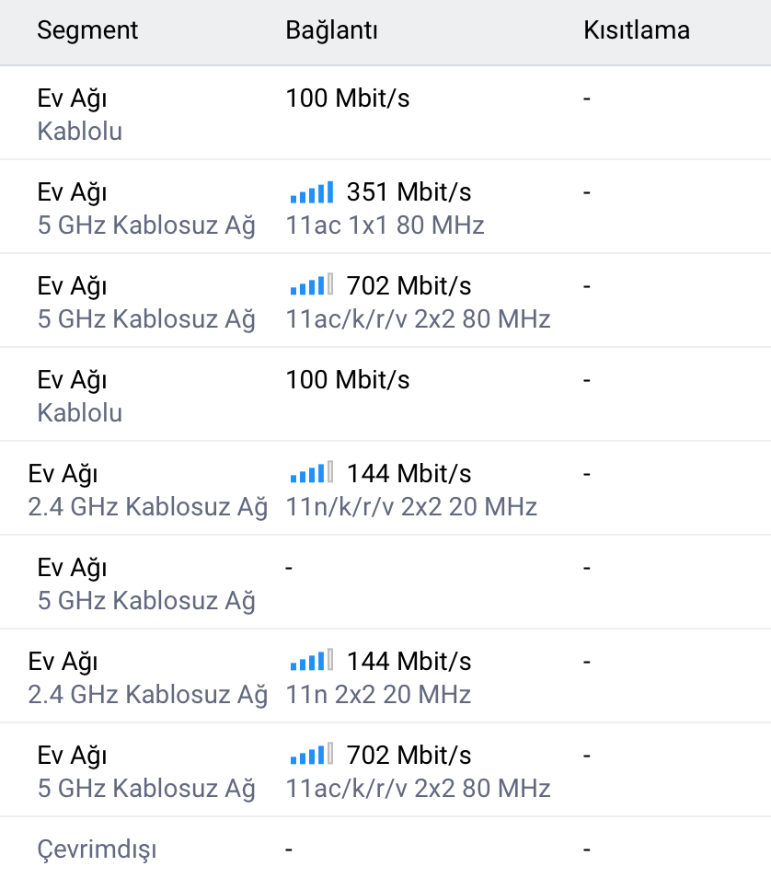This screenshot has width=771, height=878.
Task: Select the first 100 Mbit/s wired connection
Action: 348,98
